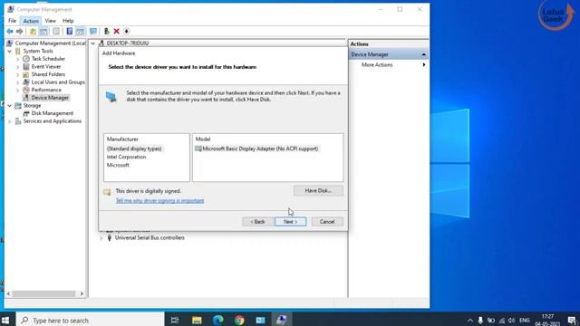This screenshot has width=580, height=326.
Task: Click the Task Scheduler clock icon
Action: coord(26,59)
